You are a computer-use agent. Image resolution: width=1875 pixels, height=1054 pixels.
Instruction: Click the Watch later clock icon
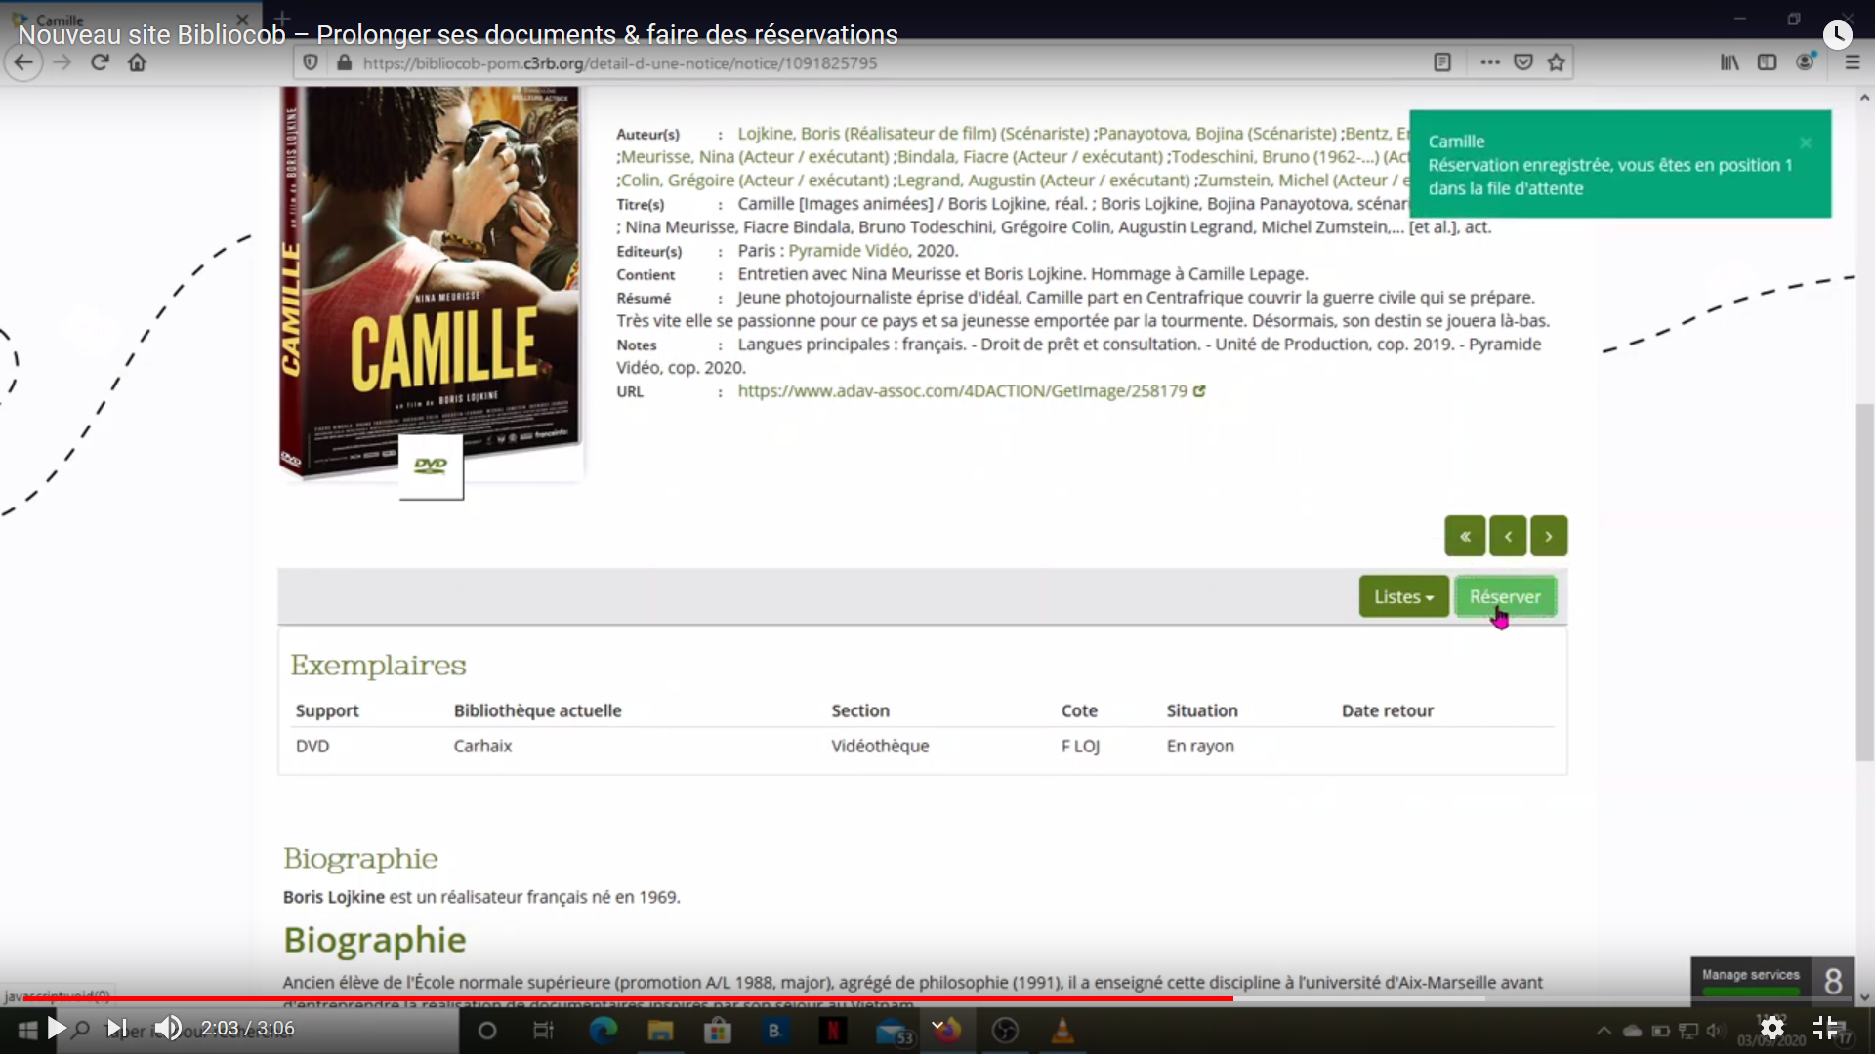pyautogui.click(x=1837, y=35)
